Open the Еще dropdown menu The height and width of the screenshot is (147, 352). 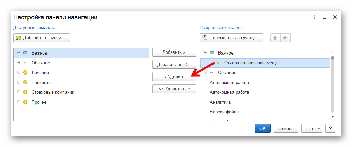[312, 129]
